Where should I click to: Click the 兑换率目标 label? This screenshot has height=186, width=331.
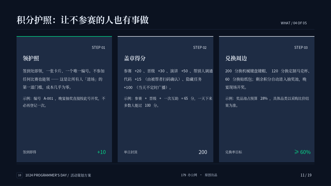234,152
